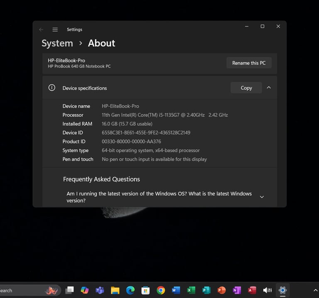Open Microsoft Excel from the taskbar
Screen dimensions: 319x298
pos(191,290)
